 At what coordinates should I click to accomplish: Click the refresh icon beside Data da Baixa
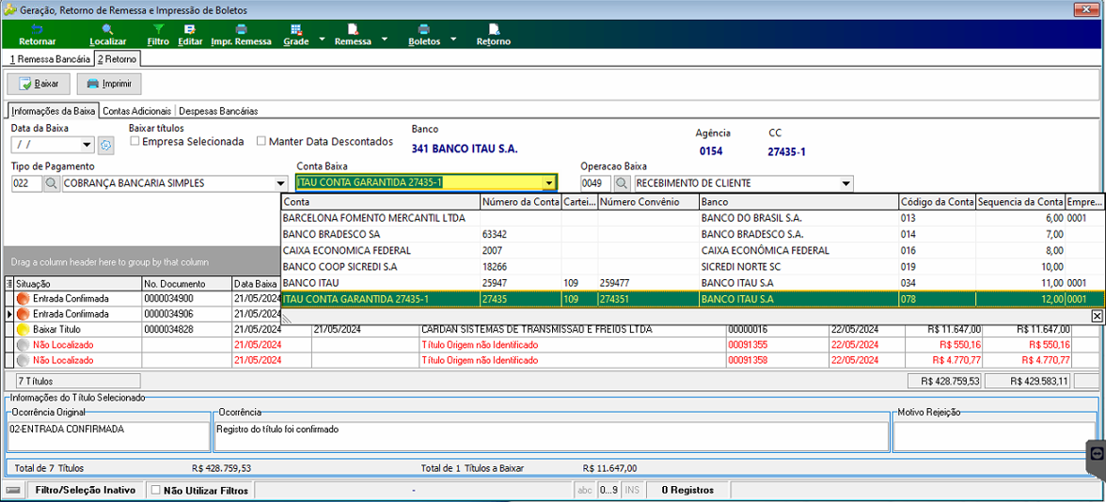[x=105, y=145]
